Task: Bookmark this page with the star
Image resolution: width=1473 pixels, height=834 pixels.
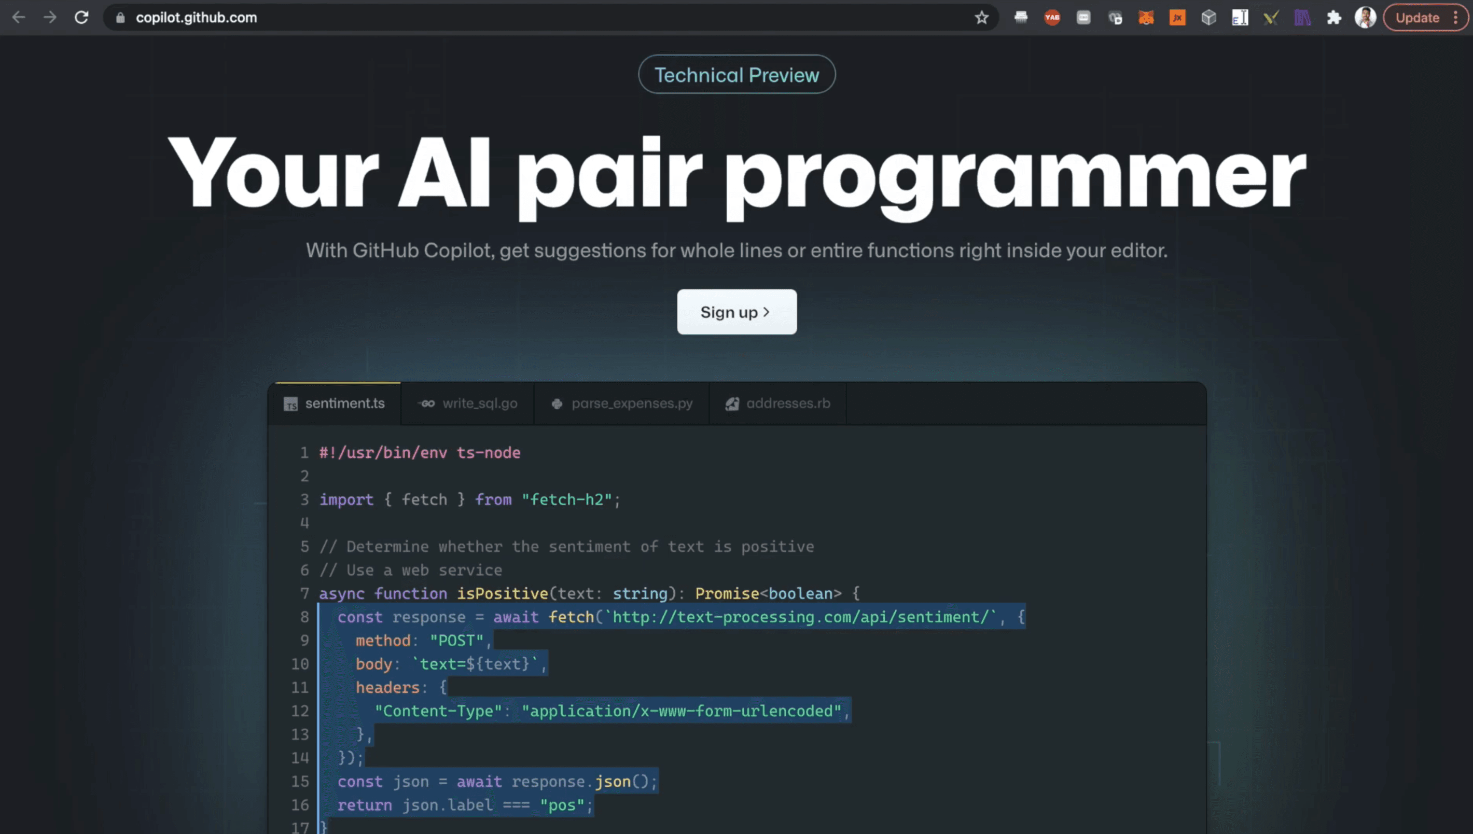Action: click(982, 18)
